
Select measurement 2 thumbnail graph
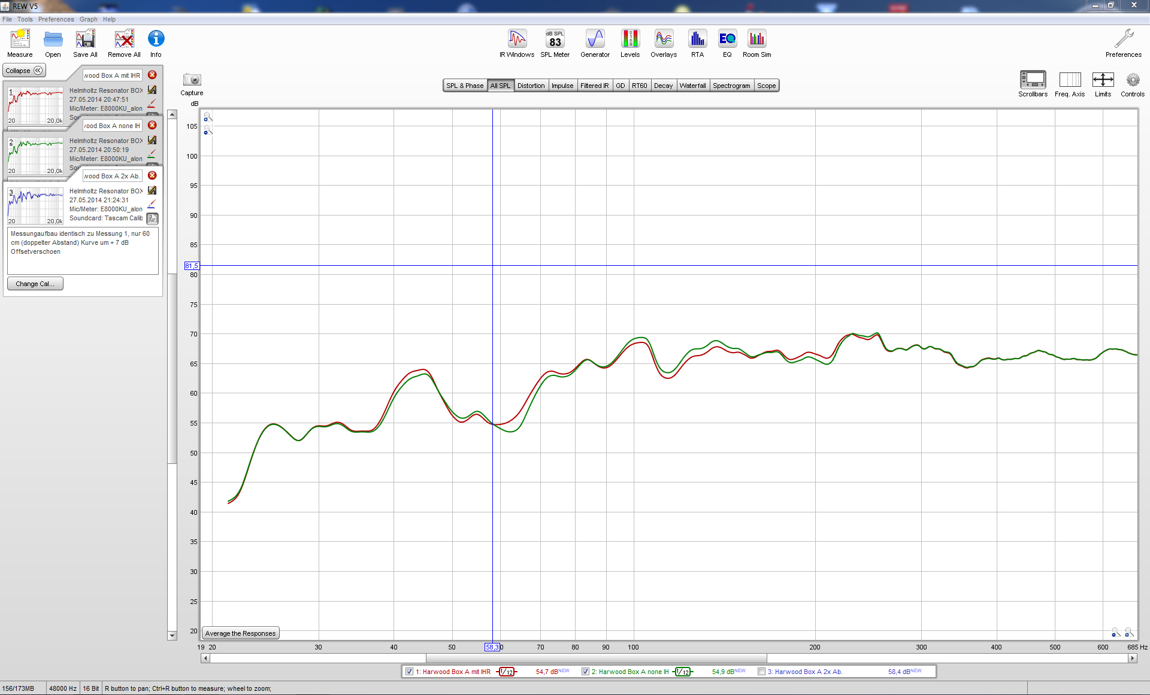point(35,156)
